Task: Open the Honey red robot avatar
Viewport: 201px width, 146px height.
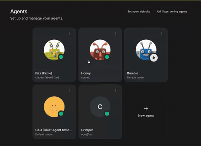Action: [x=100, y=50]
